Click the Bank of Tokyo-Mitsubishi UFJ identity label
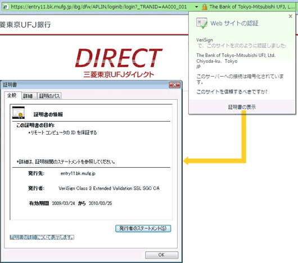 pyautogui.click(x=252, y=7)
